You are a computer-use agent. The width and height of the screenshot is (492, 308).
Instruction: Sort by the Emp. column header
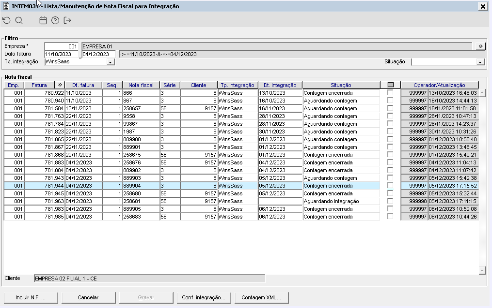[14, 85]
